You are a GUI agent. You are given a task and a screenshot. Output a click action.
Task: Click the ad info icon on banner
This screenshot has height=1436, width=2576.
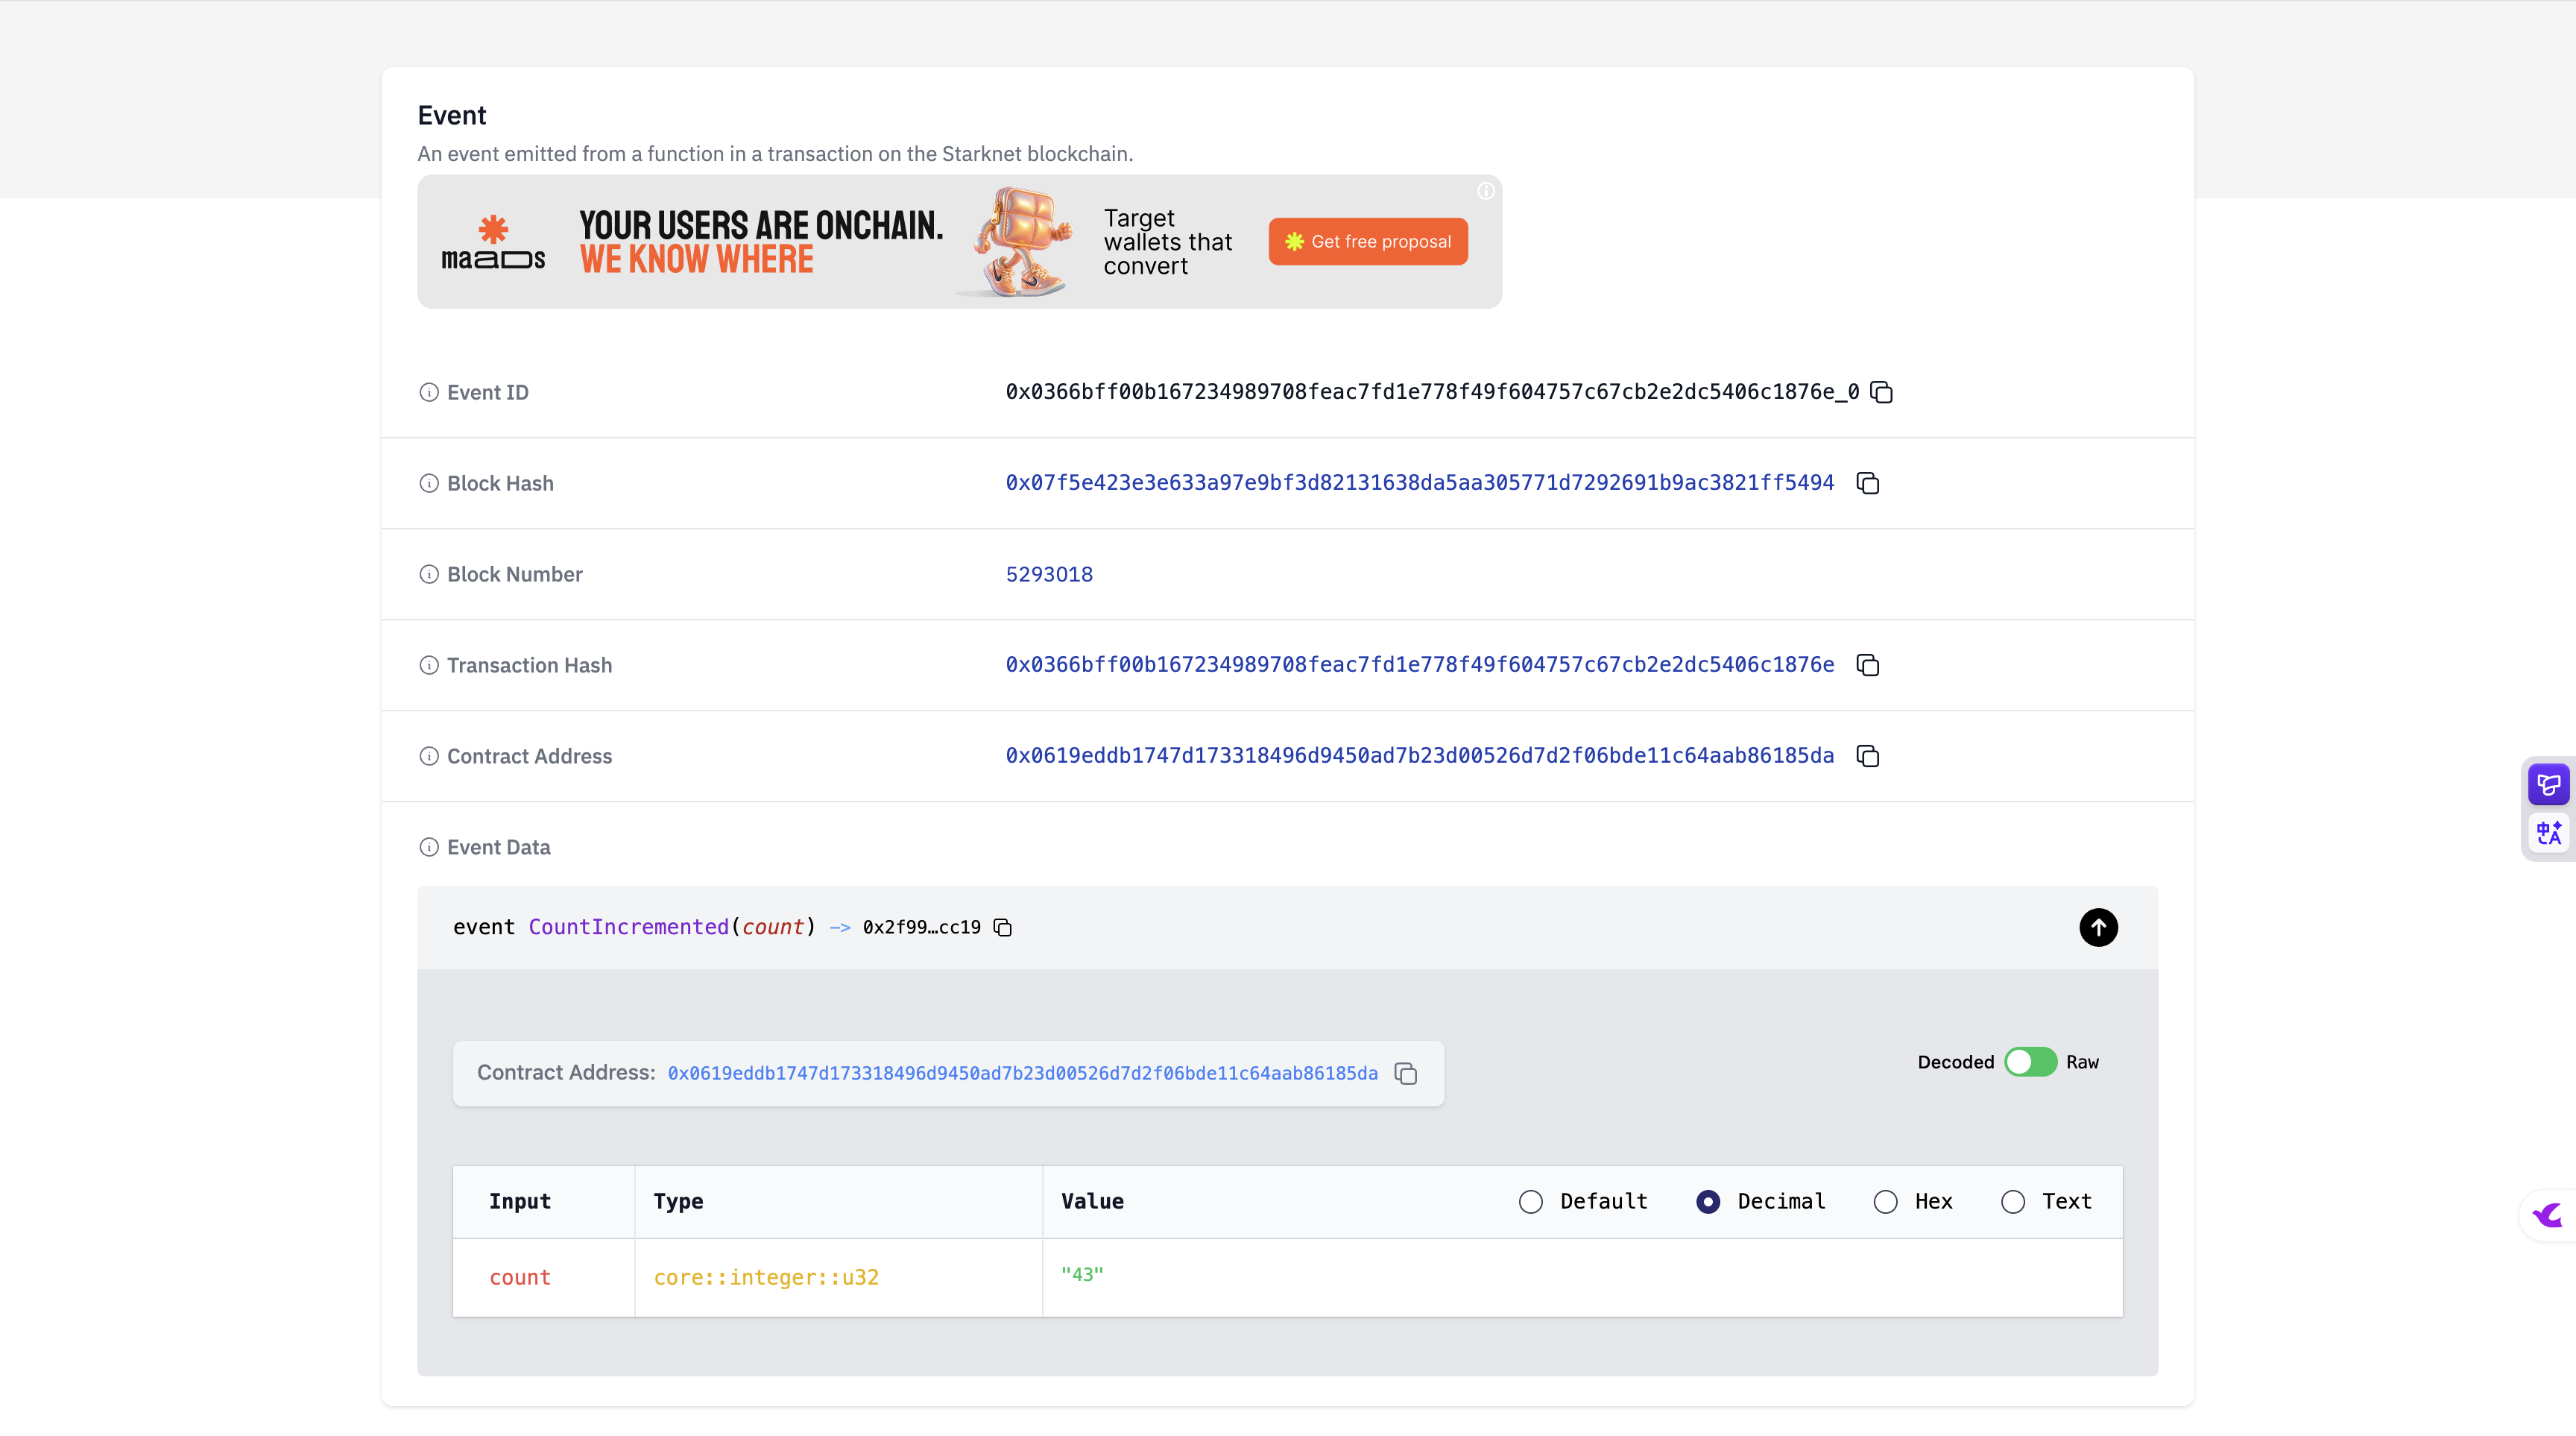coord(1486,191)
